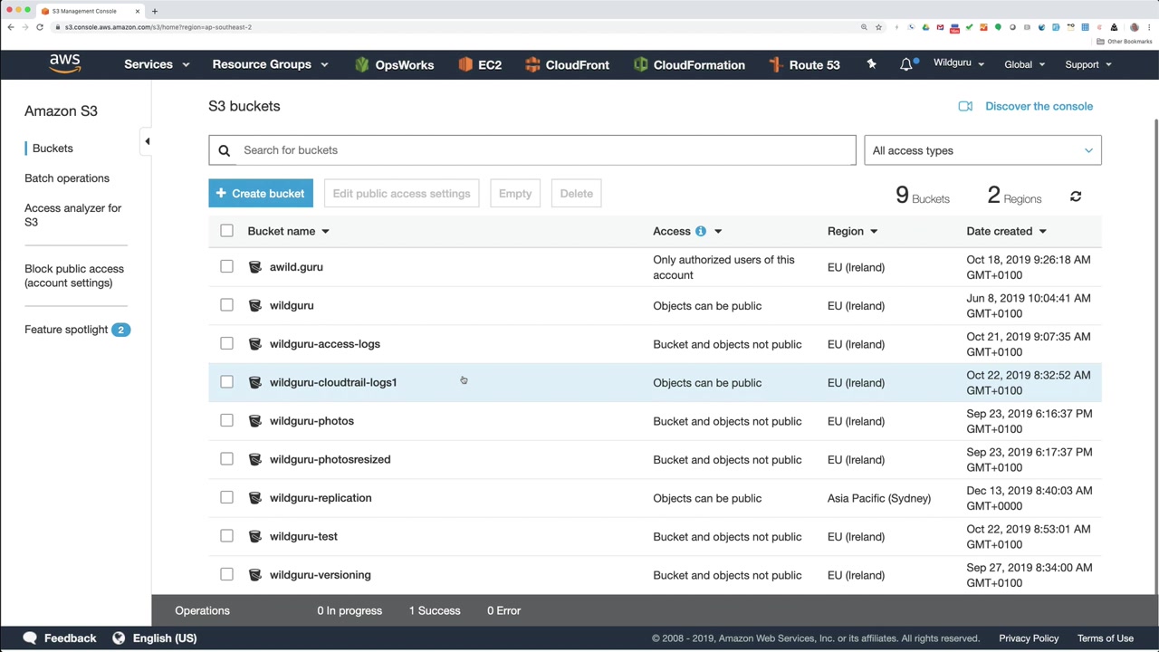Check the wildguru-photos bucket checkbox

(226, 421)
